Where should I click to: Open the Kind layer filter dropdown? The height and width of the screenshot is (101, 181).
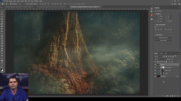158,56
